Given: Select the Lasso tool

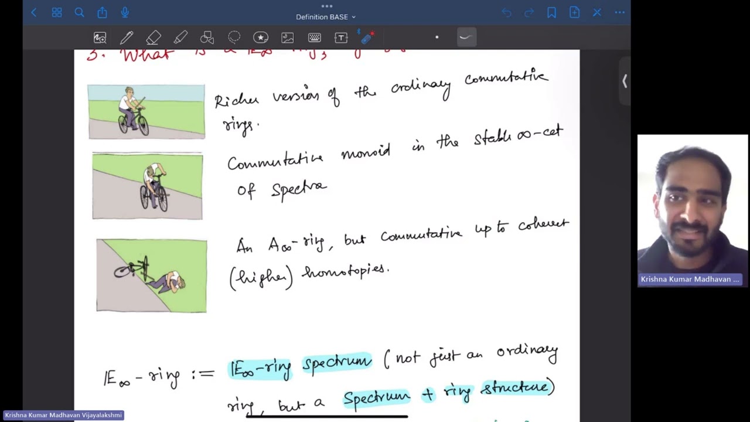Looking at the screenshot, I should pos(234,38).
